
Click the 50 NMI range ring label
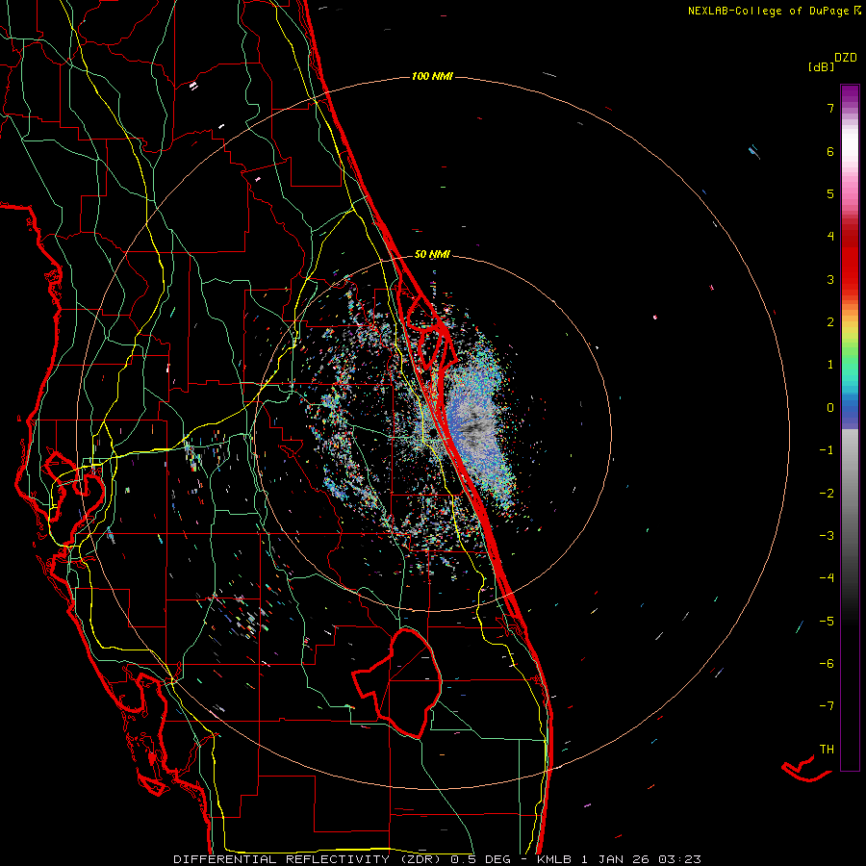(432, 254)
